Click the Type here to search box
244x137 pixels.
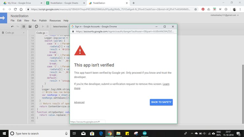39,133
